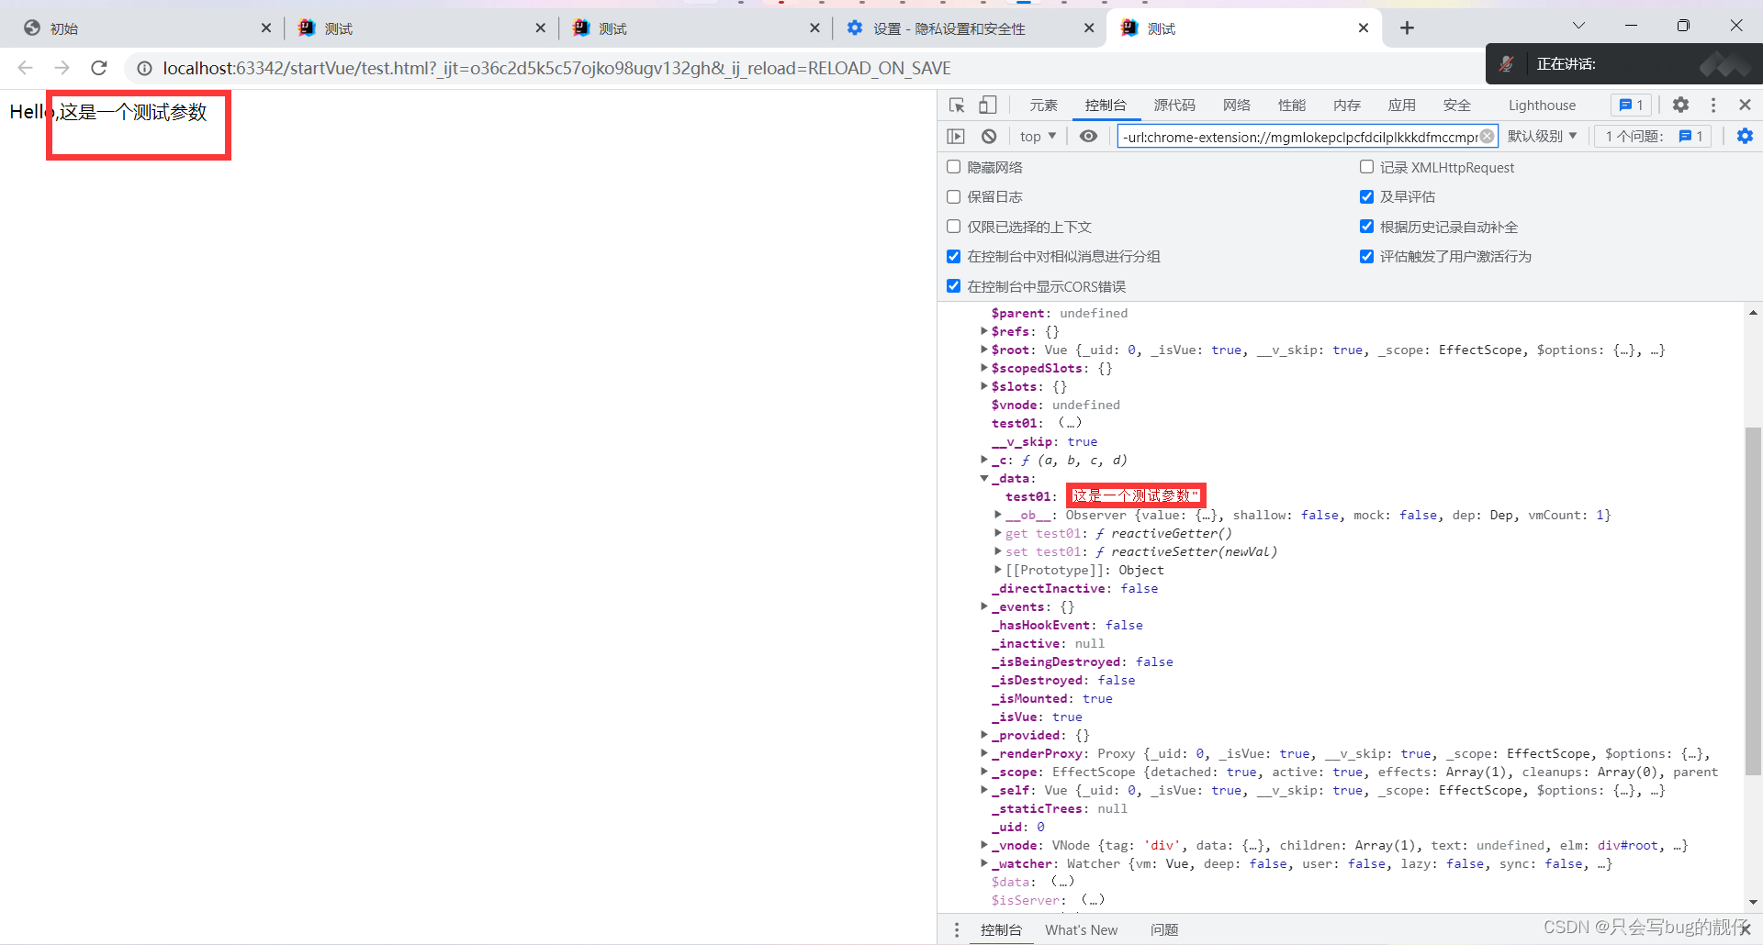Open DevTools settings gear icon
This screenshot has width=1763, height=945.
point(1680,106)
